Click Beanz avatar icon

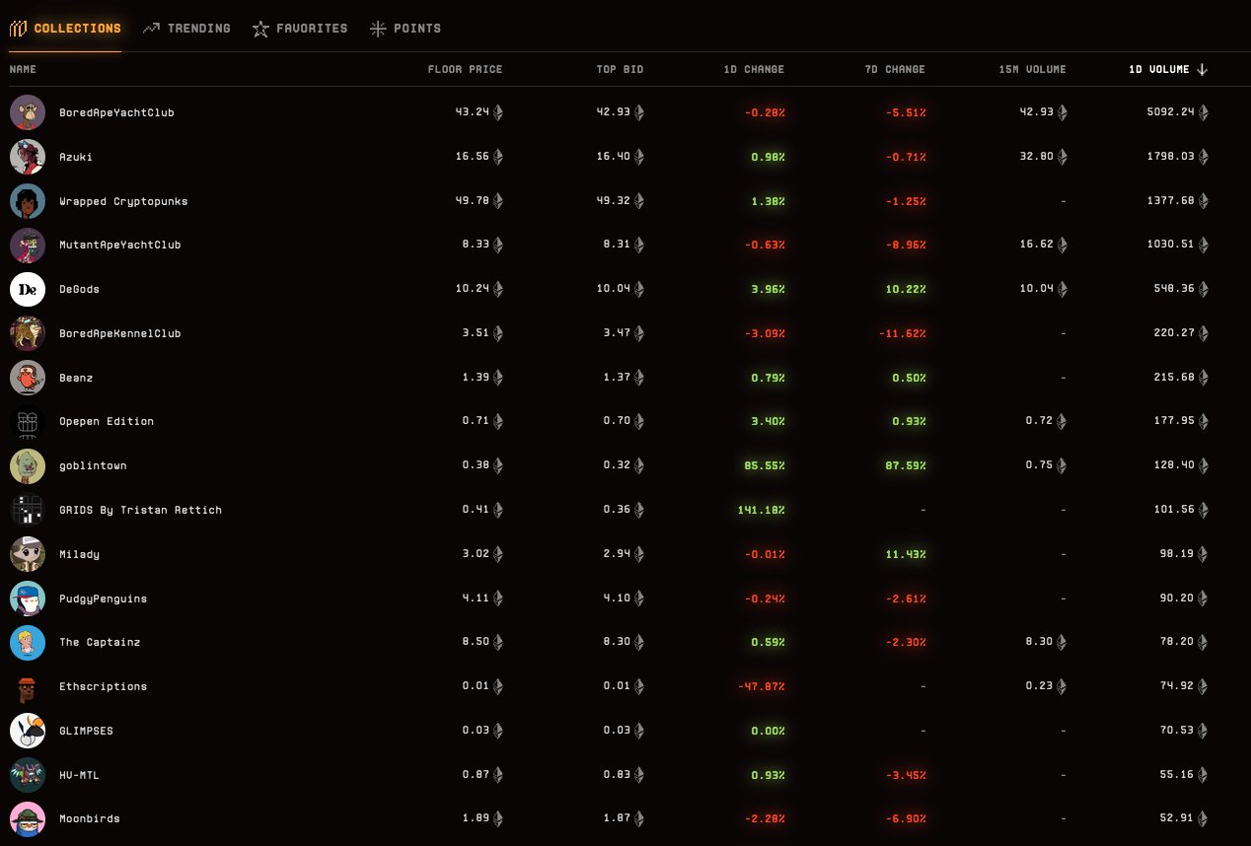[x=28, y=378]
